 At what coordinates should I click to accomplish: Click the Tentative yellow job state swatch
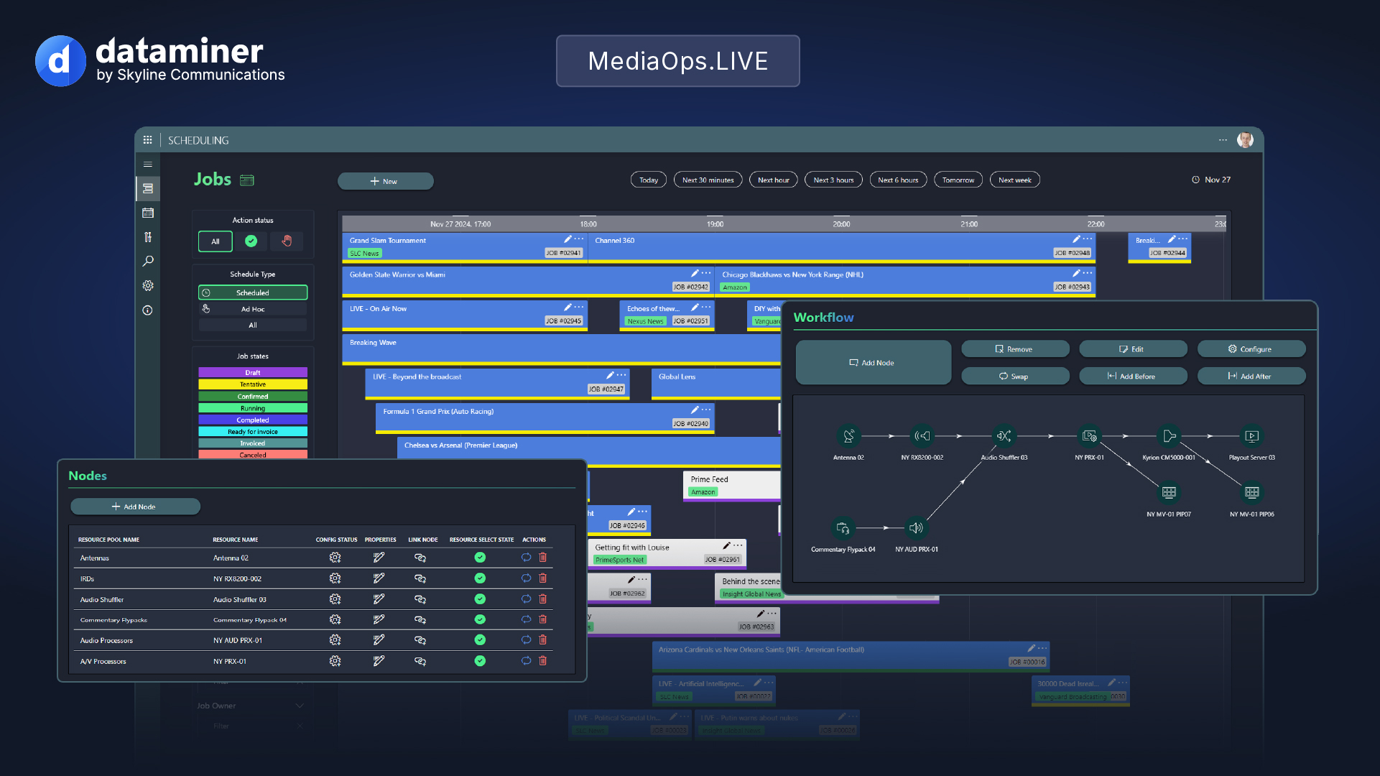click(252, 384)
